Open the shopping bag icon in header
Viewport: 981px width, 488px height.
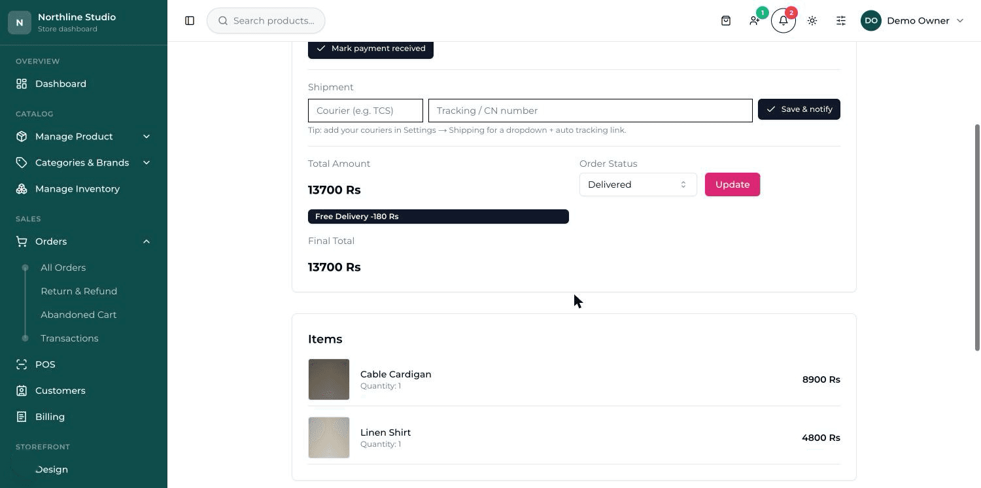(x=726, y=21)
